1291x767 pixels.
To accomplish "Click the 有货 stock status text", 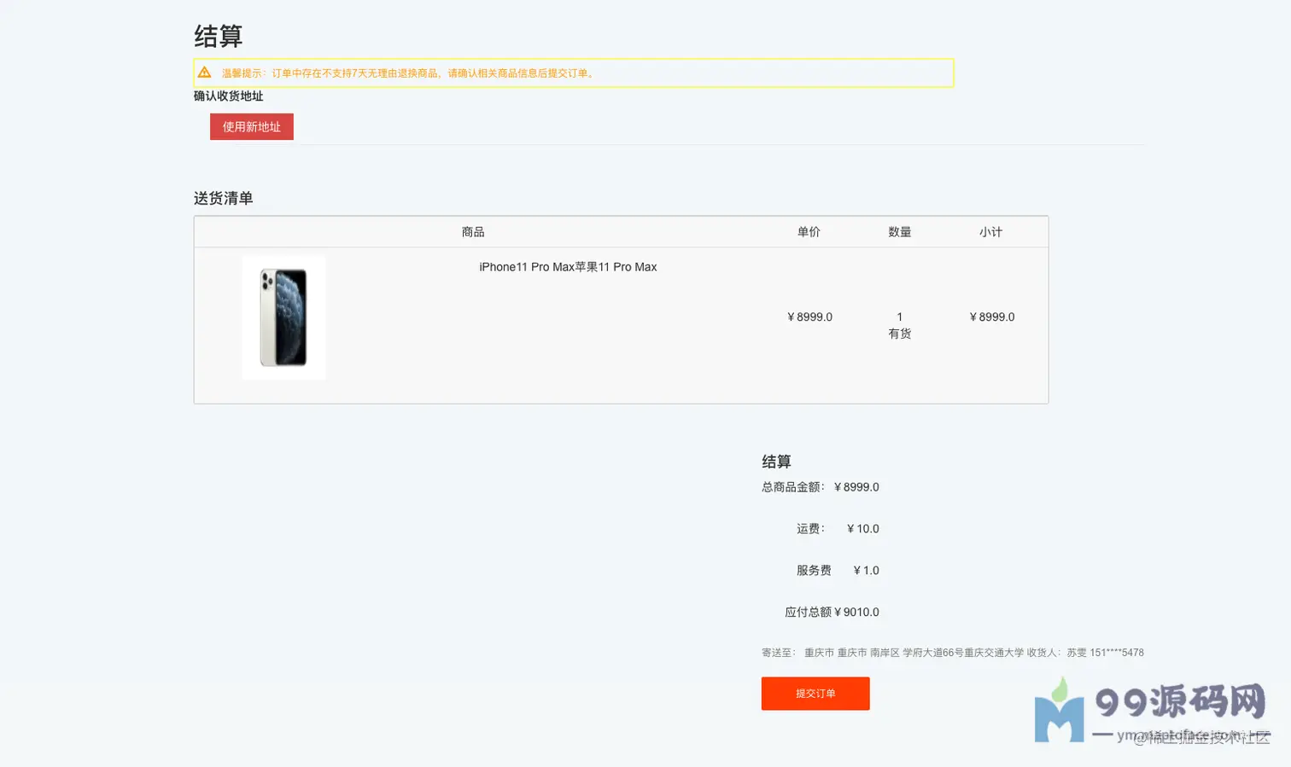I will (x=900, y=334).
